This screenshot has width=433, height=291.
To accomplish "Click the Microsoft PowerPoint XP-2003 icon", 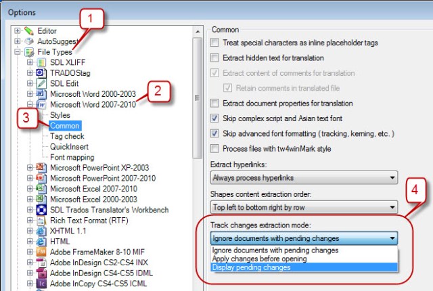I will (x=40, y=167).
